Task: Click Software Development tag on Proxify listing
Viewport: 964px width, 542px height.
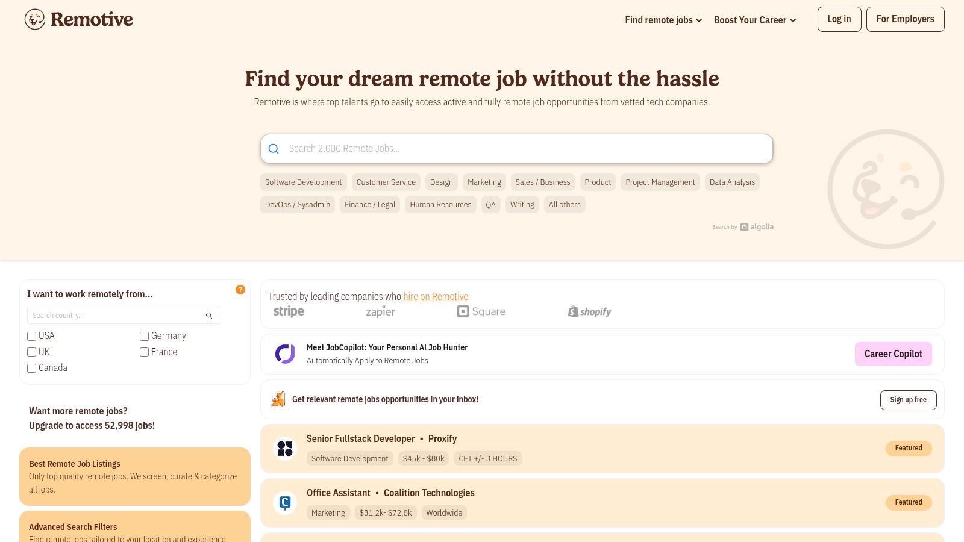Action: click(349, 459)
